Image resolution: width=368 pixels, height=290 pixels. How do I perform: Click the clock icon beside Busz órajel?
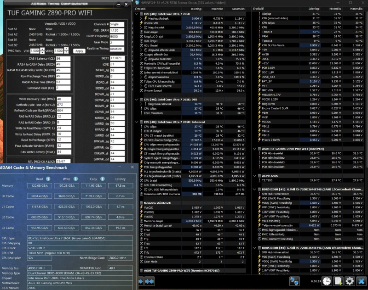click(x=141, y=32)
